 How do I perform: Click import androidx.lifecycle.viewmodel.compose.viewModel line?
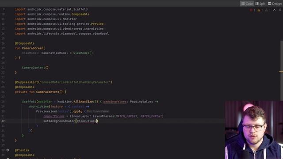pyautogui.click(x=62, y=34)
